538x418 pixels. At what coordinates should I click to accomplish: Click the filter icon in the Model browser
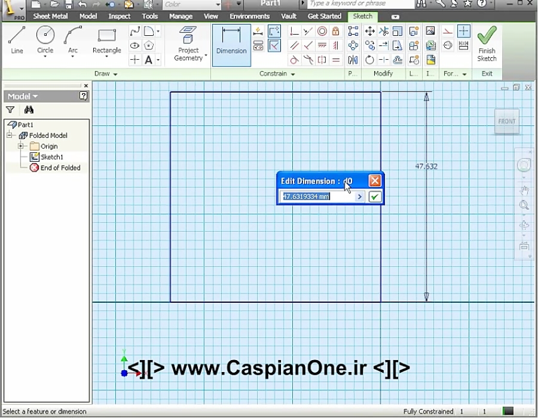point(10,110)
